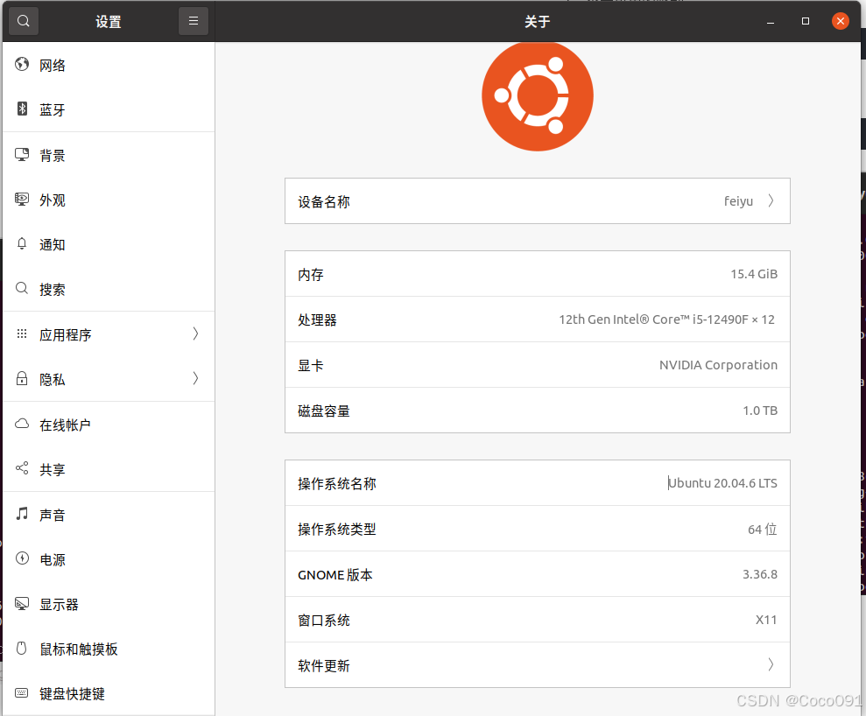The height and width of the screenshot is (716, 866).
Task: Click the mouse icon beside 鼠标和触摸板
Action: pyautogui.click(x=22, y=648)
